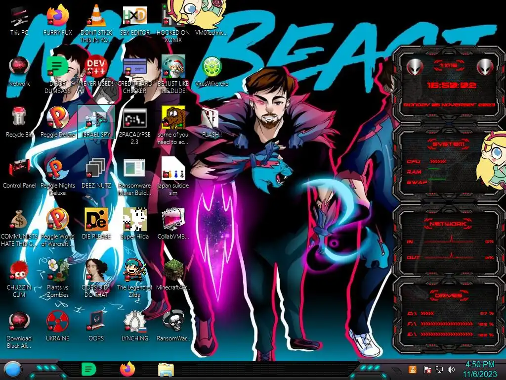The image size is (506, 380).
Task: Select the OOPS DID I DO THAT portrait icon
Action: pyautogui.click(x=96, y=279)
